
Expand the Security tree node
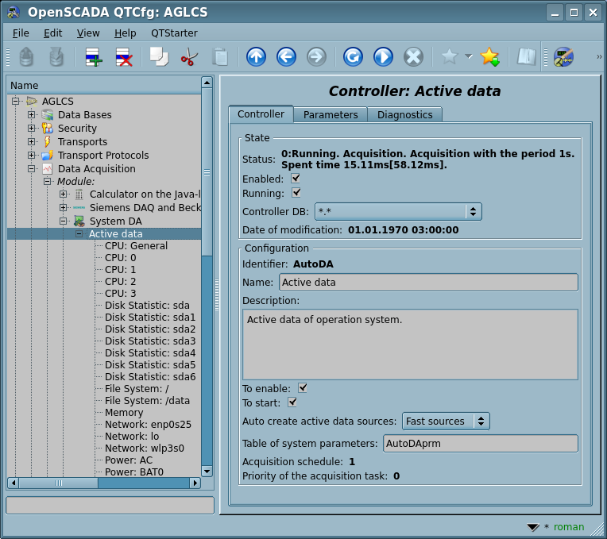coord(31,129)
